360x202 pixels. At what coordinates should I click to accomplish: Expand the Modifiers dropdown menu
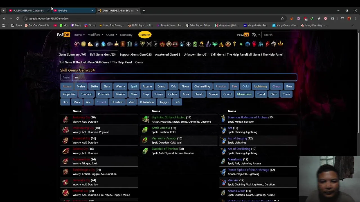pyautogui.click(x=95, y=35)
